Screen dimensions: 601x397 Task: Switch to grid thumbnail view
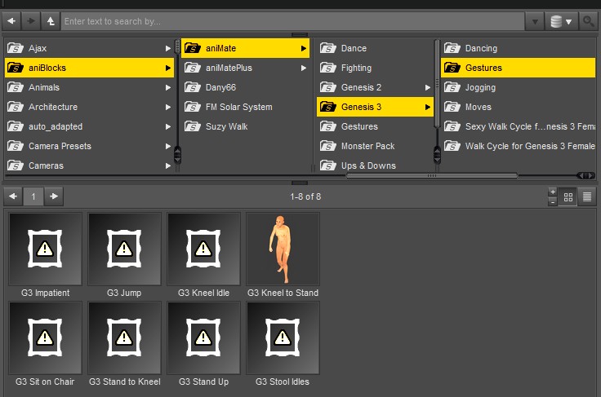click(x=568, y=197)
